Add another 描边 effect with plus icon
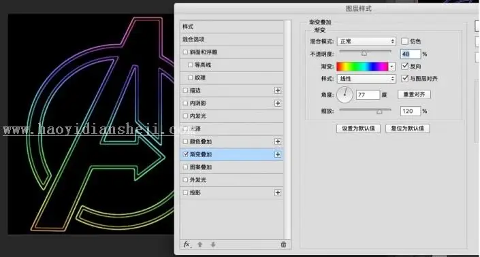The height and width of the screenshot is (257, 480). pyautogui.click(x=278, y=90)
